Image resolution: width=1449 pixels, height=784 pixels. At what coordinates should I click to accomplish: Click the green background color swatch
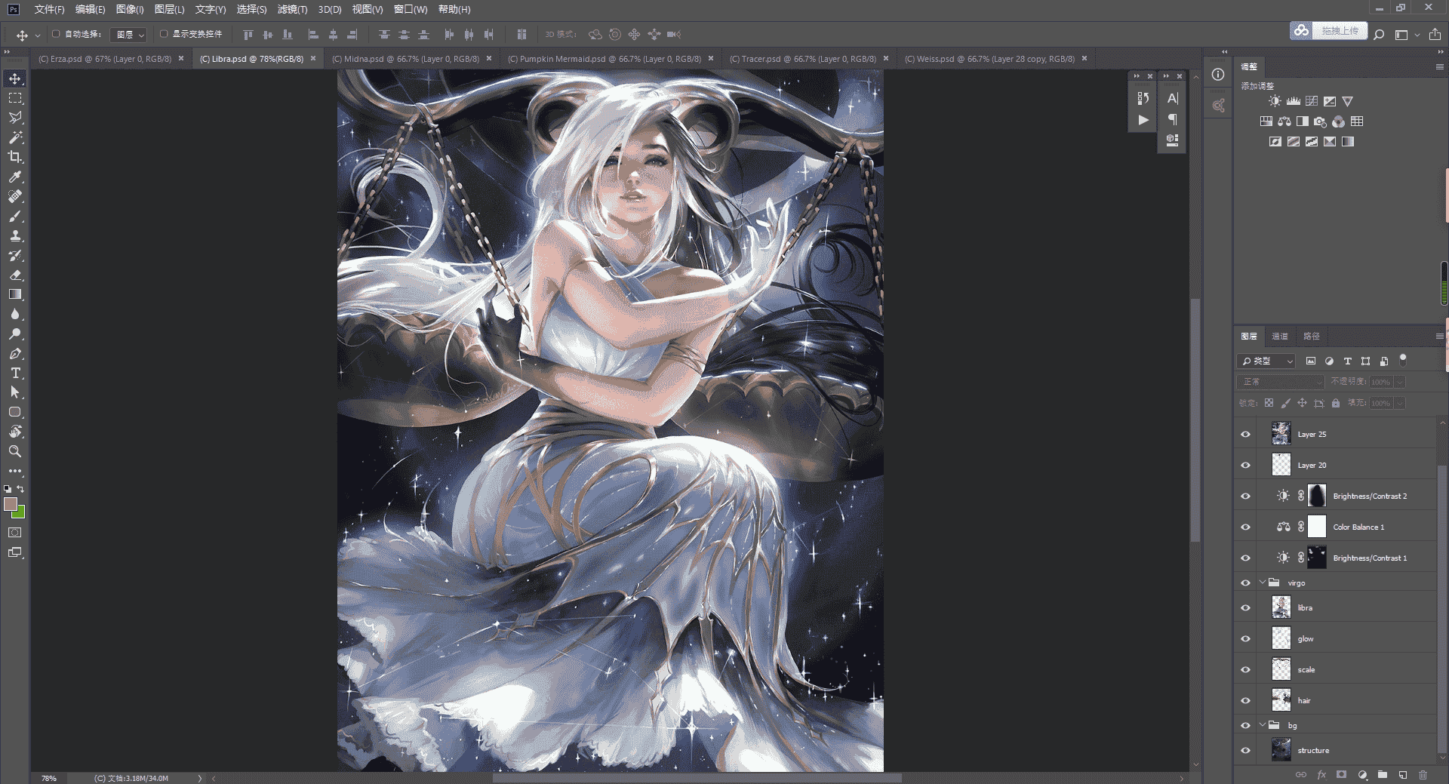click(x=20, y=513)
